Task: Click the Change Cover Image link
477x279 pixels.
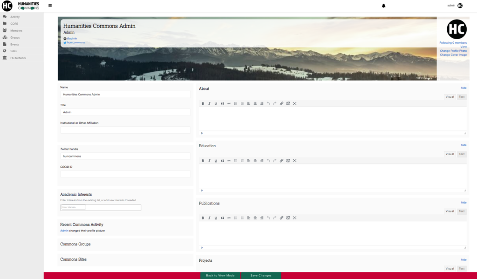Action: tap(453, 55)
